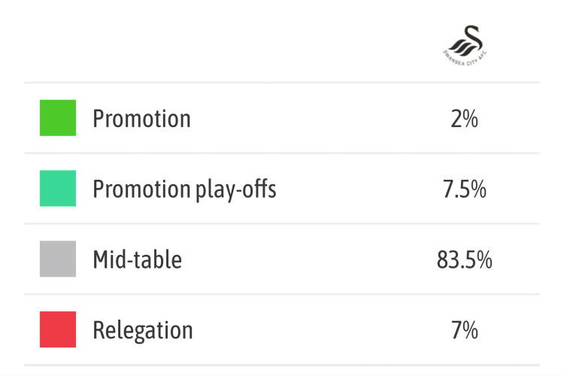Click divider between Promotion and play-offs rows

pyautogui.click(x=282, y=153)
